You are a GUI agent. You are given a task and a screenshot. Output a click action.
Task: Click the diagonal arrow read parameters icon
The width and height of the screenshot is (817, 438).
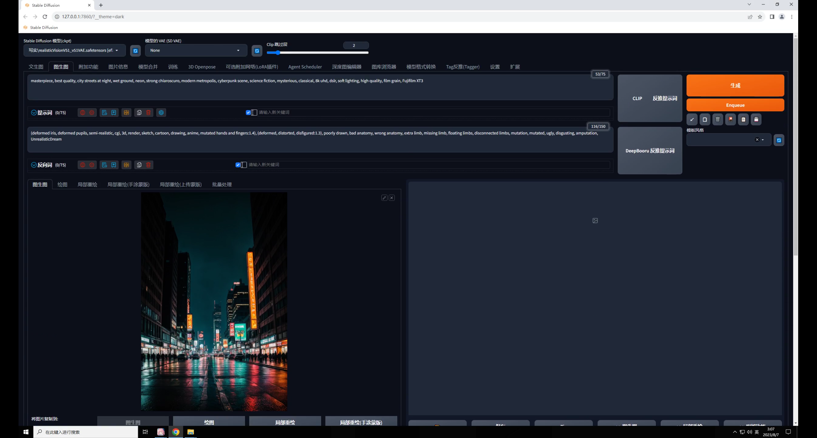pyautogui.click(x=692, y=120)
